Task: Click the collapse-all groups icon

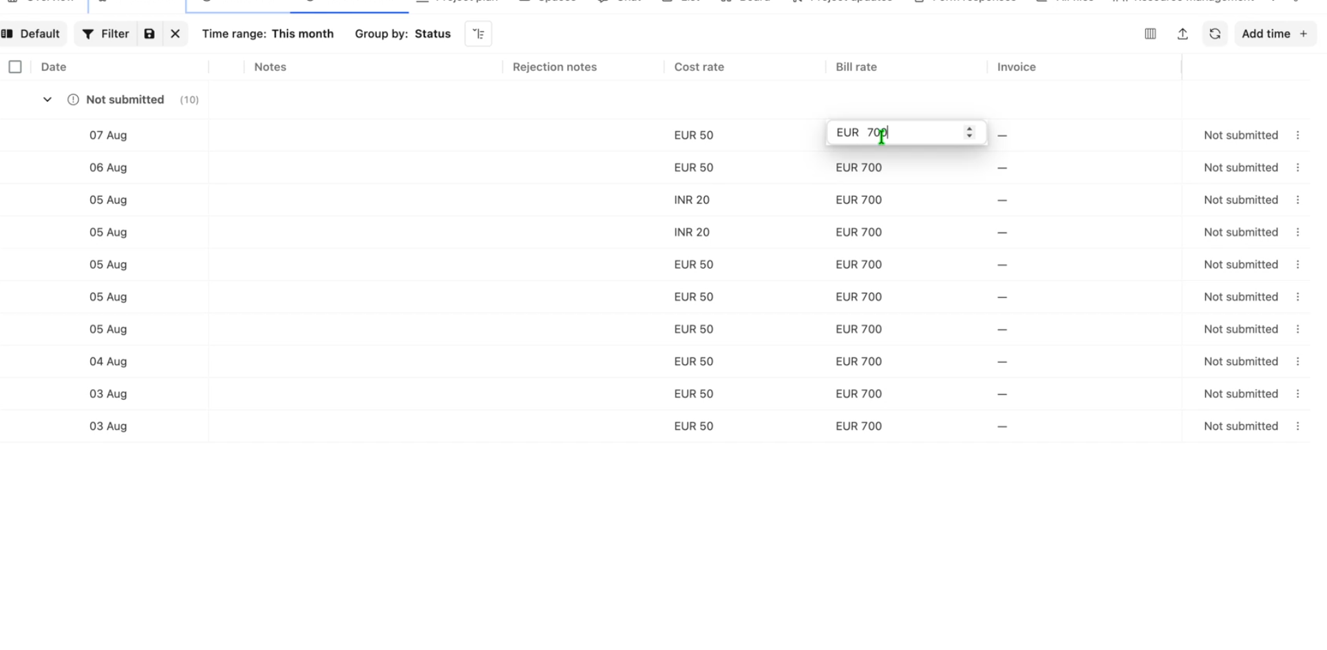Action: pyautogui.click(x=478, y=34)
